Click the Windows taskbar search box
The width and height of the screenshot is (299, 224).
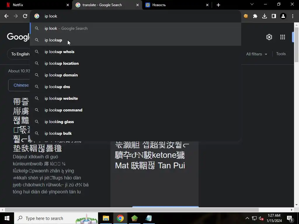pos(56,218)
